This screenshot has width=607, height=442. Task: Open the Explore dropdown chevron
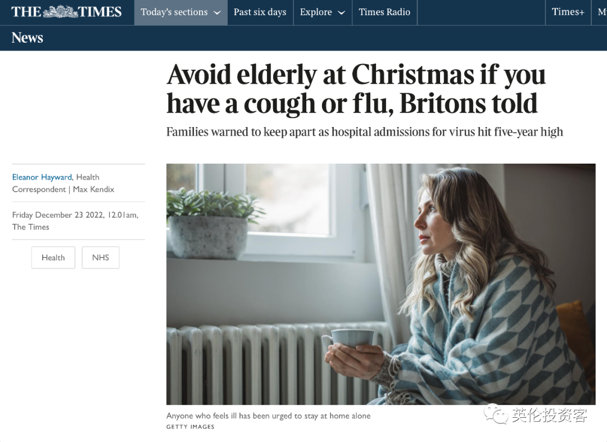(342, 12)
